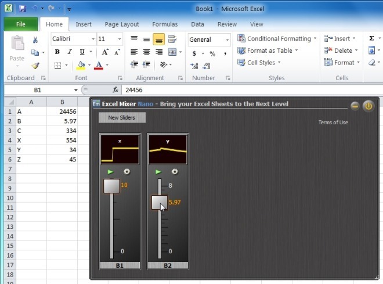Toggle Bold formatting
383x284 pixels.
[x=57, y=52]
